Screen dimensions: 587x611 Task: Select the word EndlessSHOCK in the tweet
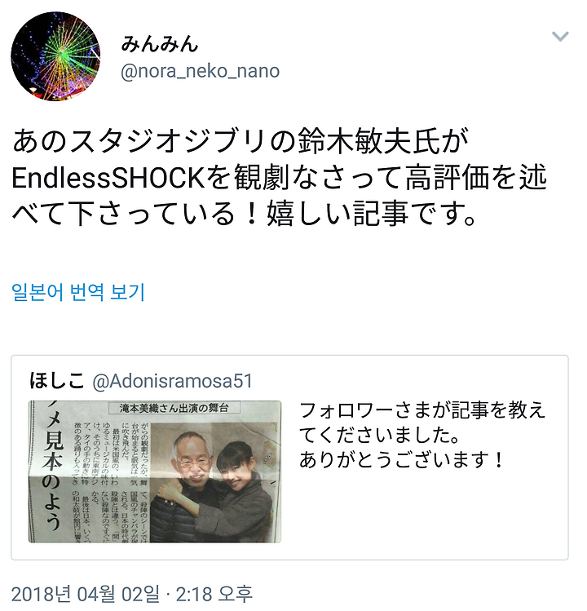click(108, 178)
